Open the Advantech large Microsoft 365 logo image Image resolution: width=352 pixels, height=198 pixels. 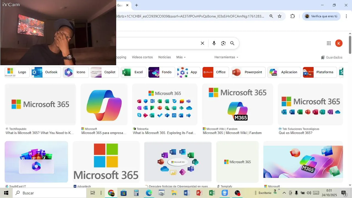(106, 162)
